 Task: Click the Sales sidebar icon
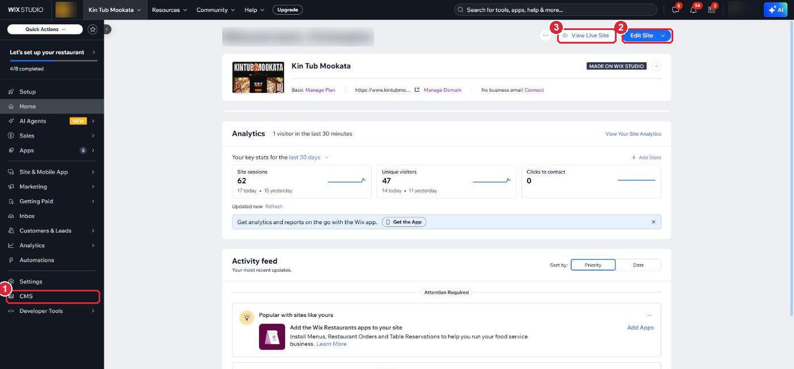coord(11,136)
